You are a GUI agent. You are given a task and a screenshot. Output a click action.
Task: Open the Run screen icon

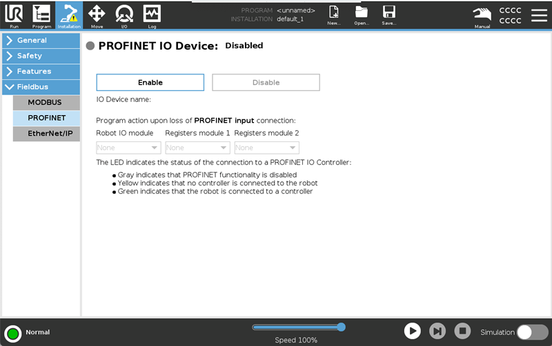click(x=14, y=14)
